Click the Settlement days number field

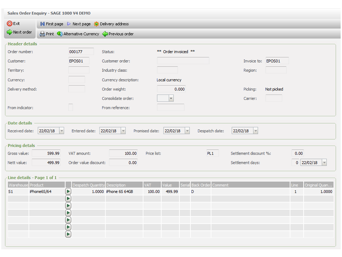coord(295,163)
